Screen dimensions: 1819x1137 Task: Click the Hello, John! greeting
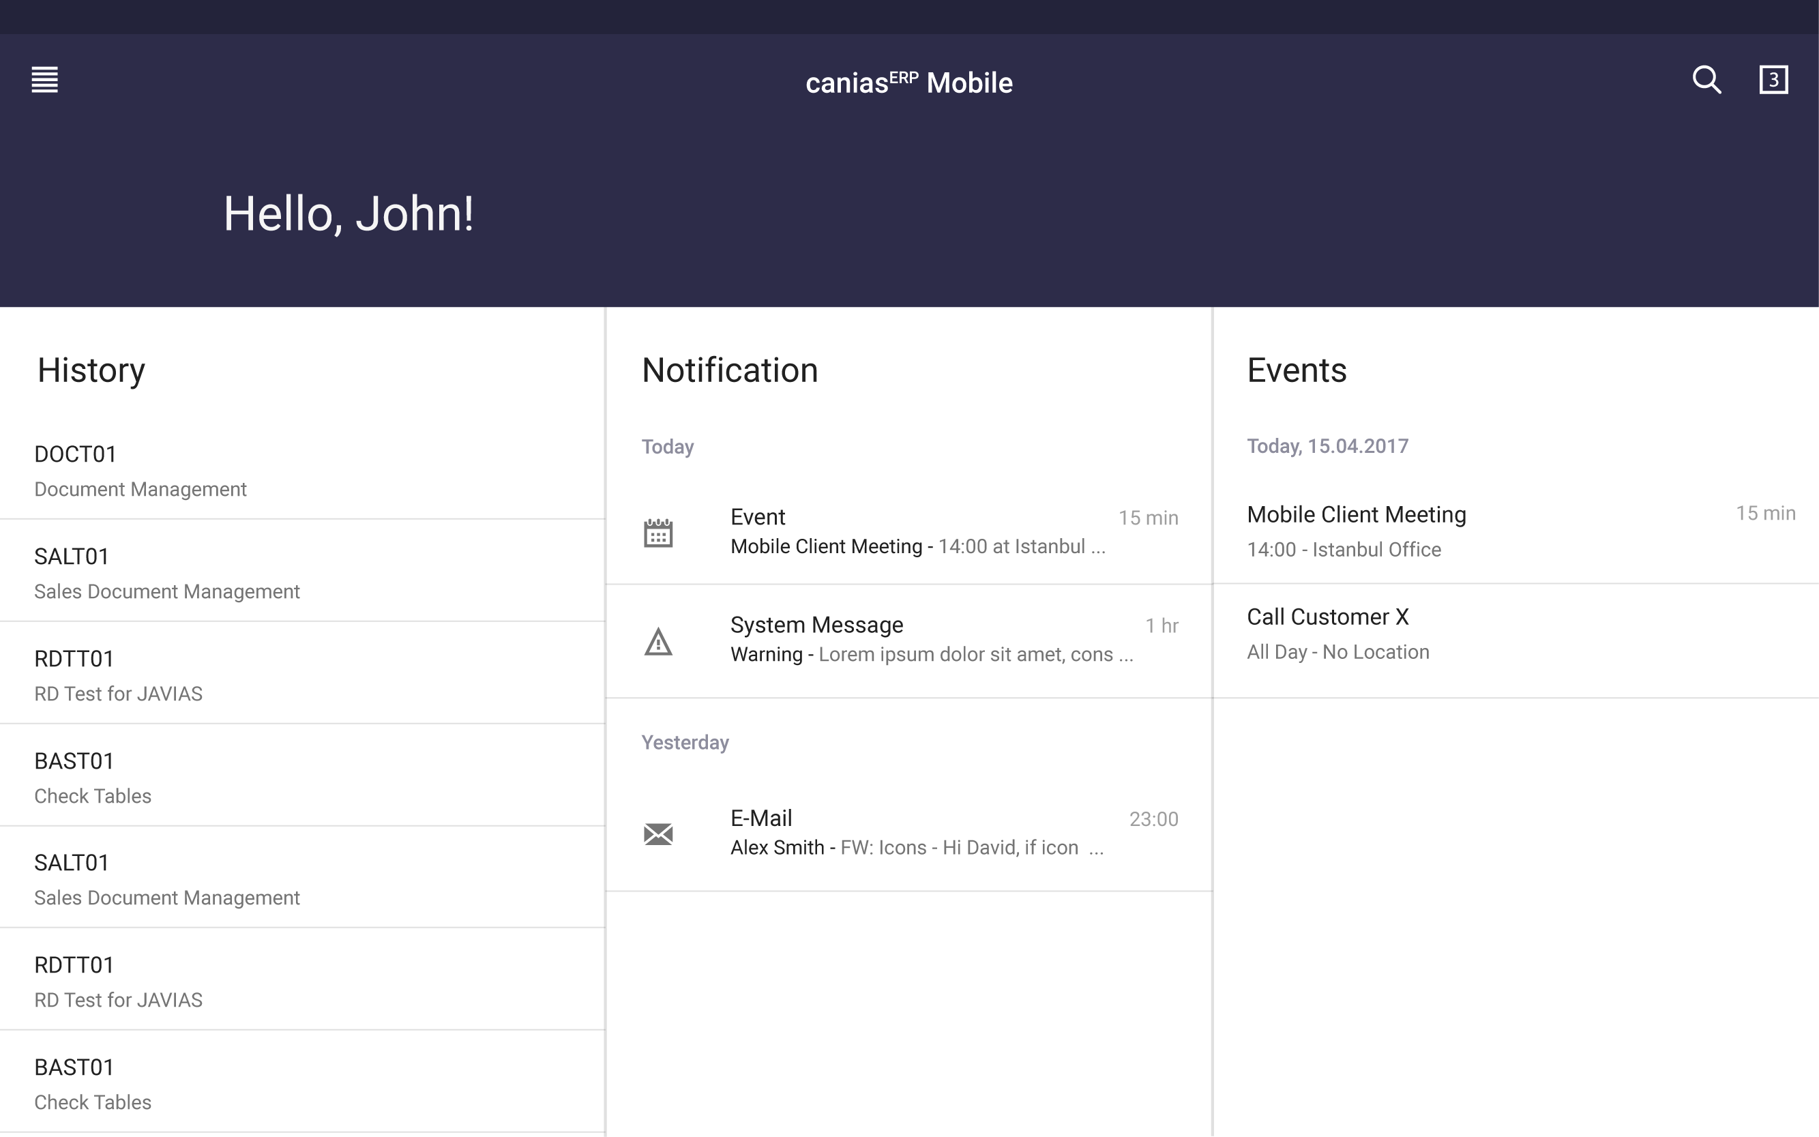coord(348,213)
